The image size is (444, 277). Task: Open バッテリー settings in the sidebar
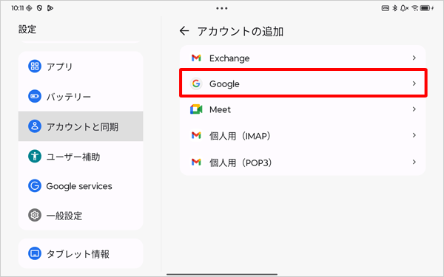[x=81, y=96]
